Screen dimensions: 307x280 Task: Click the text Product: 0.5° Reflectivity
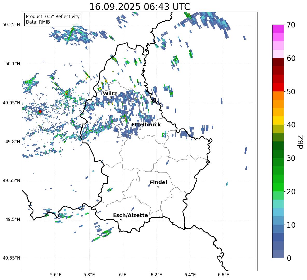[x=53, y=16]
